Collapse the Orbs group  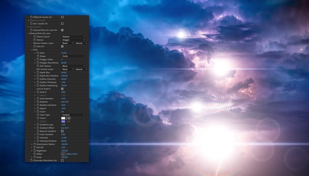click(32, 50)
